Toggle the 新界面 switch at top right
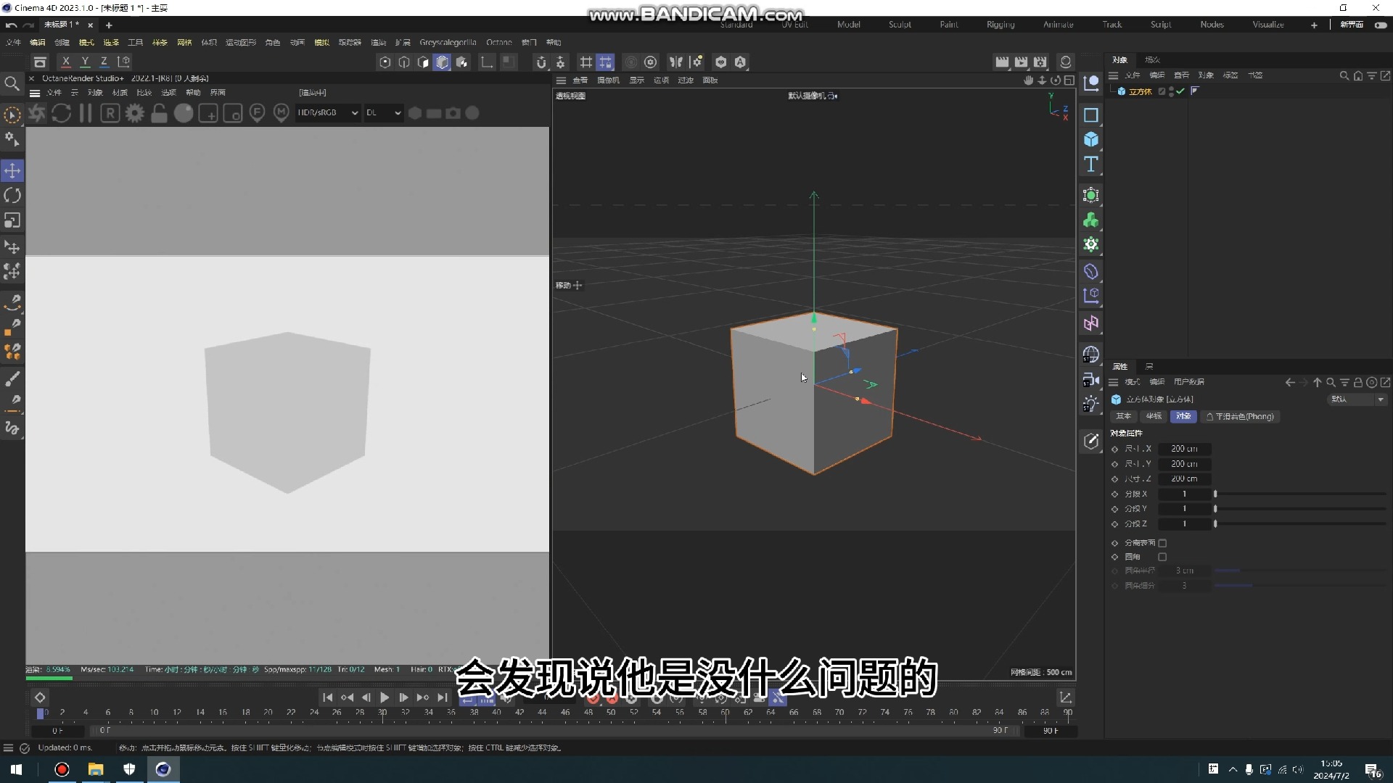 [1381, 25]
